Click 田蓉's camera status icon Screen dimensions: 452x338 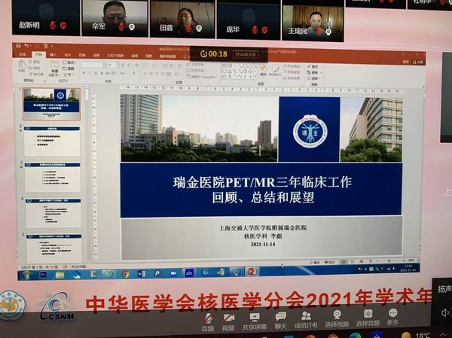pos(199,29)
